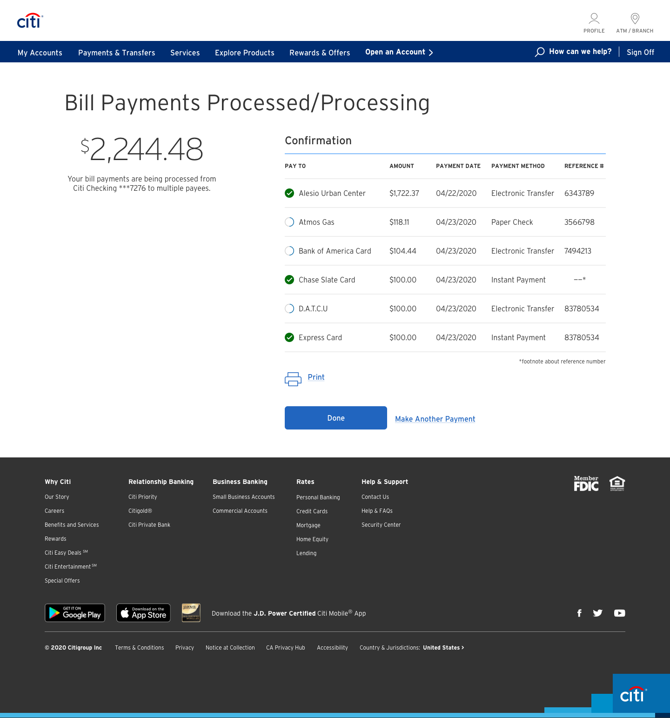Viewport: 670px width, 718px height.
Task: Click the Print link
Action: pyautogui.click(x=316, y=377)
